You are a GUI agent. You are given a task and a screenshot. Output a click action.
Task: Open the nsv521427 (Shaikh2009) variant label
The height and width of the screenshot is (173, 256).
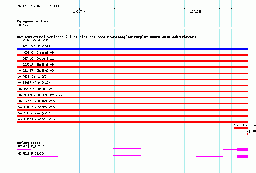click(36, 71)
